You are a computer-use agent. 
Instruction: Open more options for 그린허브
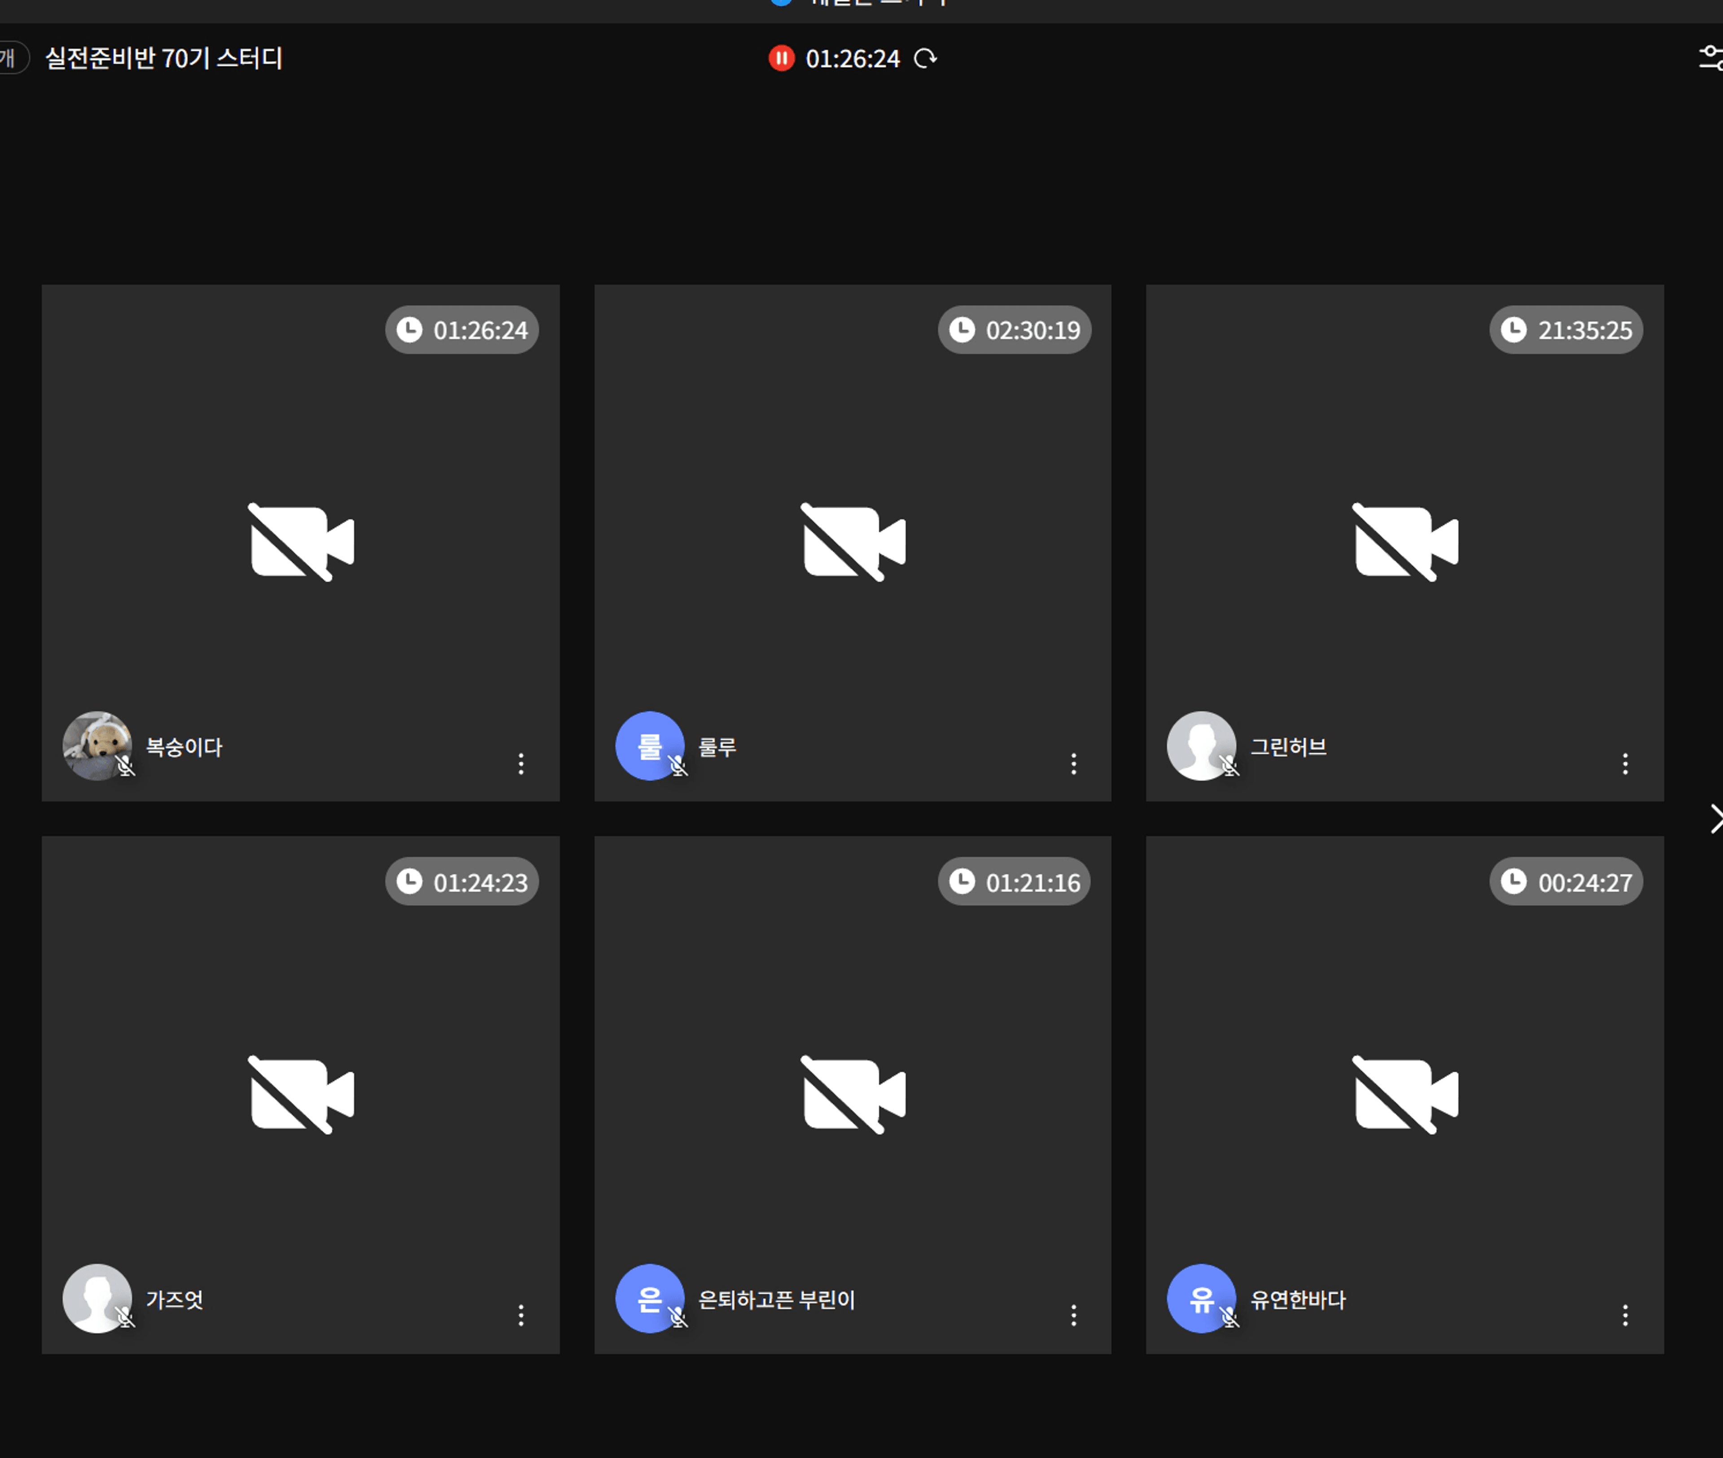pyautogui.click(x=1626, y=764)
